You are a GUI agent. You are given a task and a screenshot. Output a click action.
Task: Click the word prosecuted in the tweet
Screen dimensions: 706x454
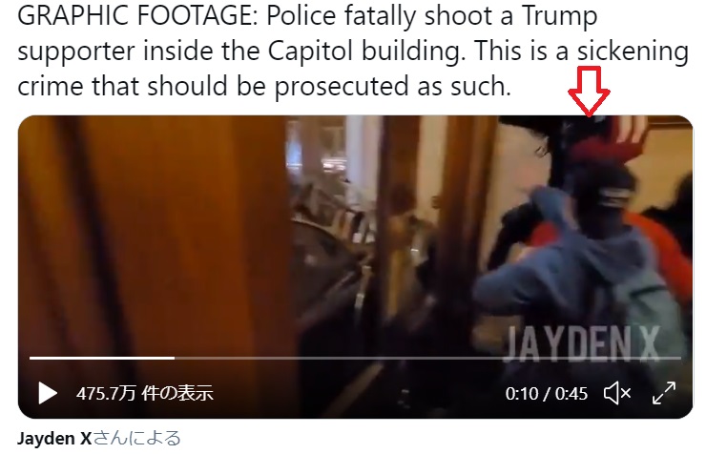point(341,87)
